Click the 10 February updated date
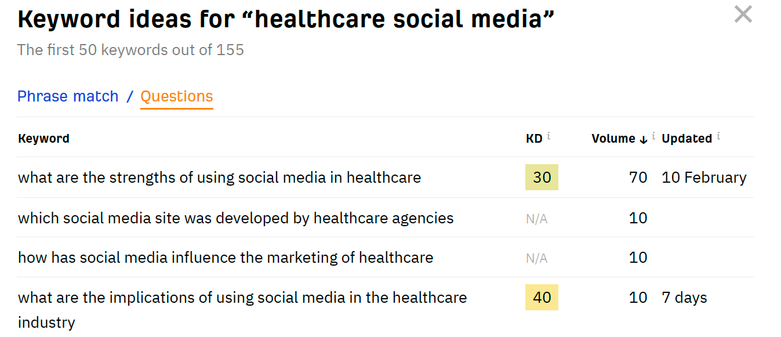Image resolution: width=781 pixels, height=337 pixels. tap(704, 177)
